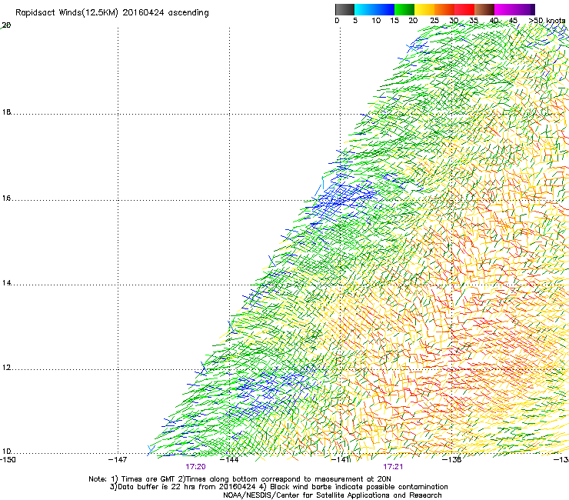
Task: Click the legend tick label 10
Action: 376,21
